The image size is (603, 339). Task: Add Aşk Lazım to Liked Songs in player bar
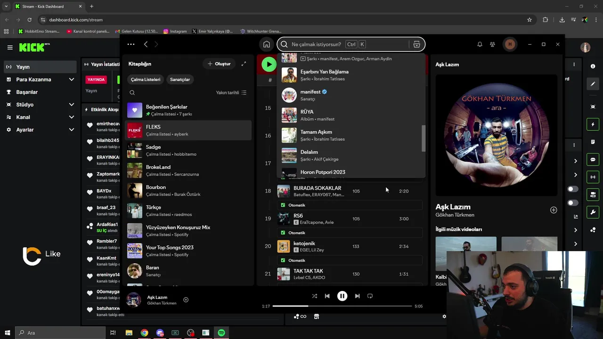tap(186, 300)
